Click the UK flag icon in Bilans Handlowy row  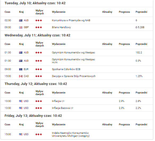click(21, 27)
